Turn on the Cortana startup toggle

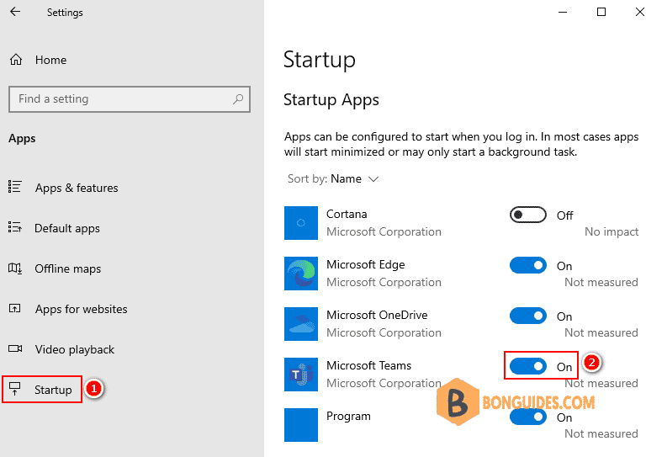pyautogui.click(x=527, y=215)
